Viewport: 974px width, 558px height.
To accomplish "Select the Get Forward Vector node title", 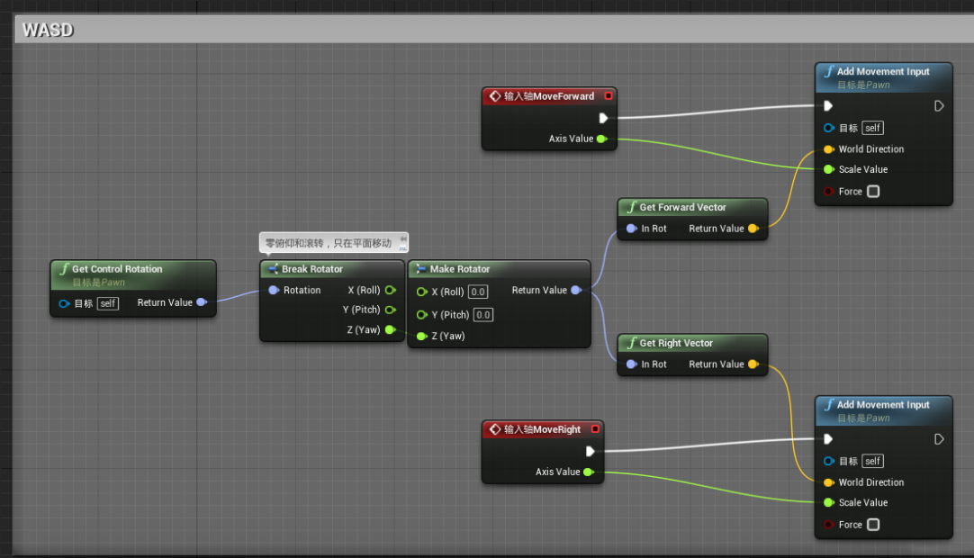I will coord(682,208).
